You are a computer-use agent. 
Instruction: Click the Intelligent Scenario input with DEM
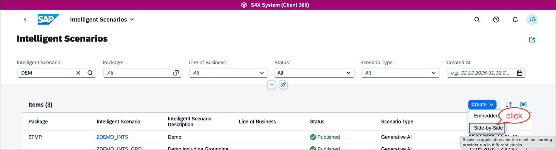pos(56,73)
